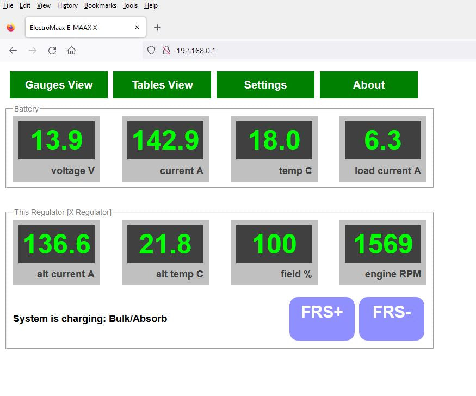The image size is (476, 396).
Task: Switch to Tables View
Action: click(x=162, y=85)
